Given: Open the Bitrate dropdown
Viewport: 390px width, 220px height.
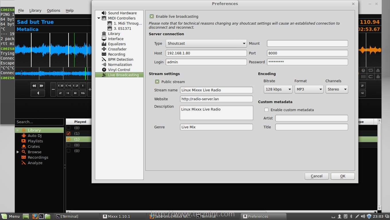Looking at the screenshot, I should (x=278, y=89).
